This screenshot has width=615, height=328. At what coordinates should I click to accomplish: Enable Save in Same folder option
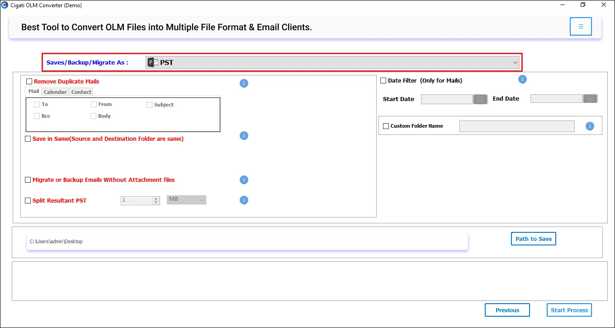28,139
